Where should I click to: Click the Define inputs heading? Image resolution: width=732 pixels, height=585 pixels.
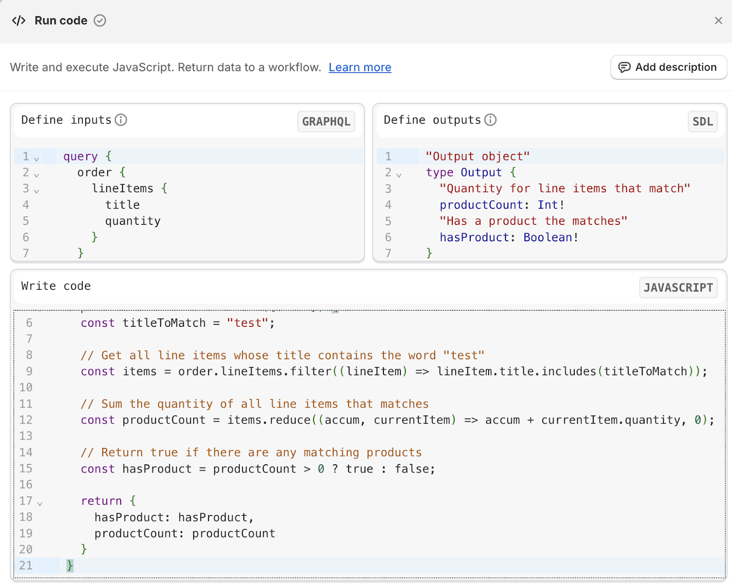coord(66,120)
